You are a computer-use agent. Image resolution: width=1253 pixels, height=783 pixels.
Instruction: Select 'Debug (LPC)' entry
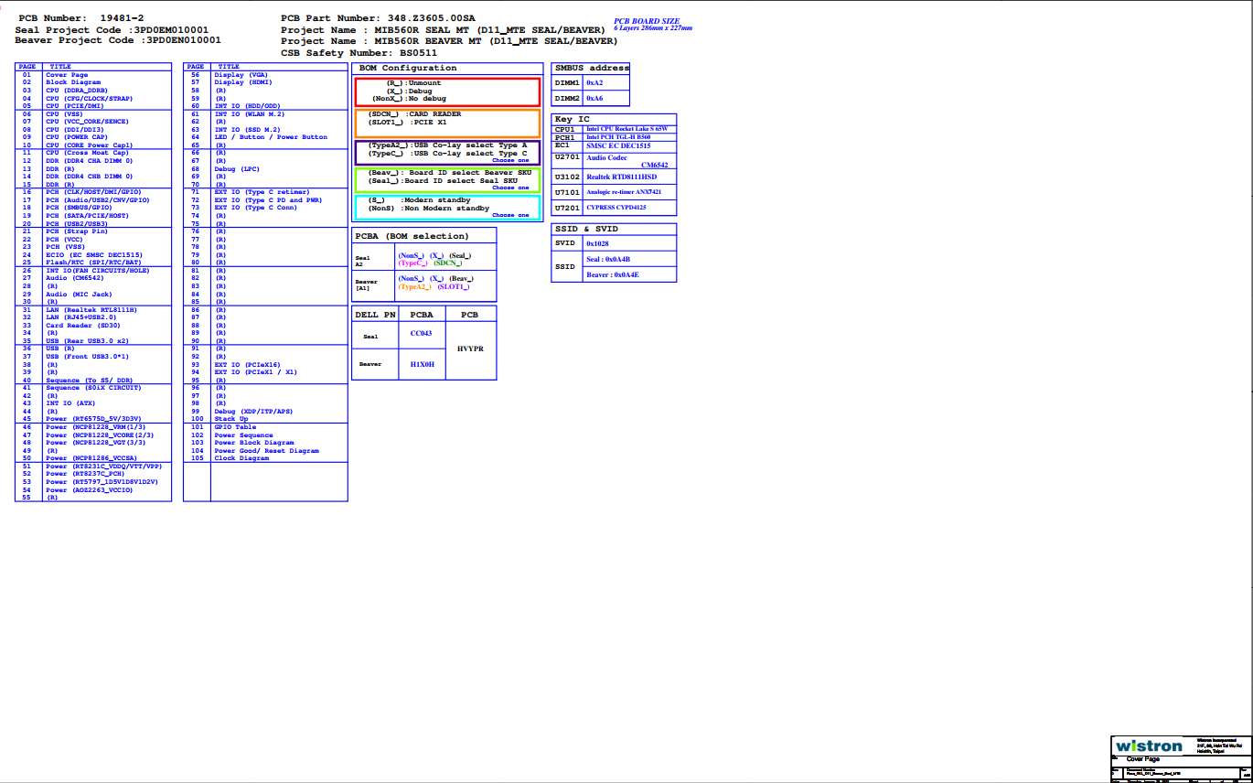237,169
